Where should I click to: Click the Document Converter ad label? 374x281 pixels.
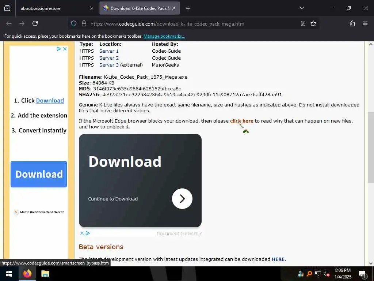179,233
